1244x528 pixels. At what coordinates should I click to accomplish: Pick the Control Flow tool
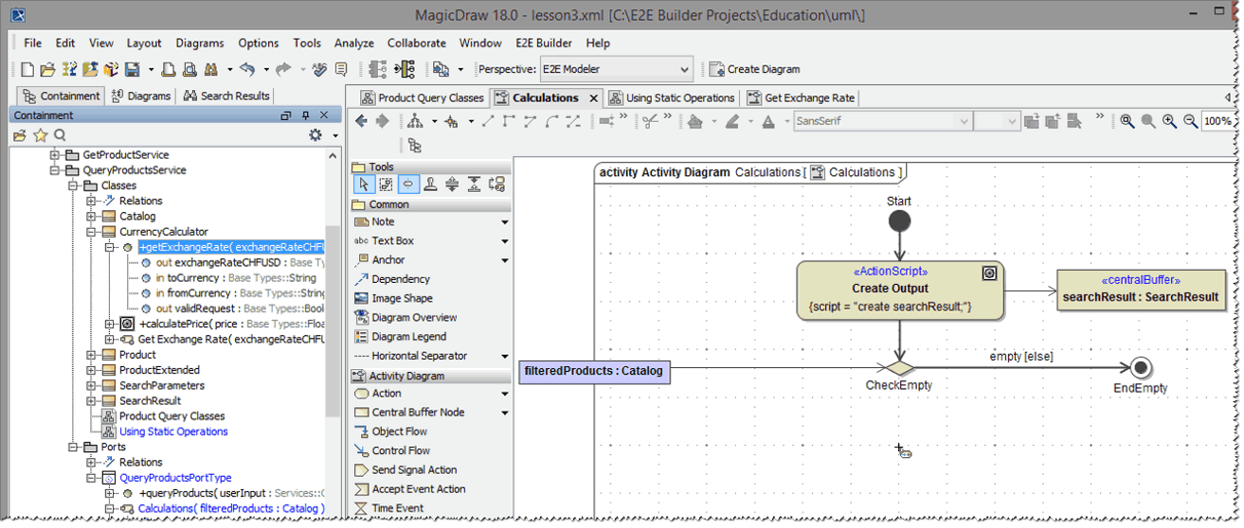coord(400,451)
